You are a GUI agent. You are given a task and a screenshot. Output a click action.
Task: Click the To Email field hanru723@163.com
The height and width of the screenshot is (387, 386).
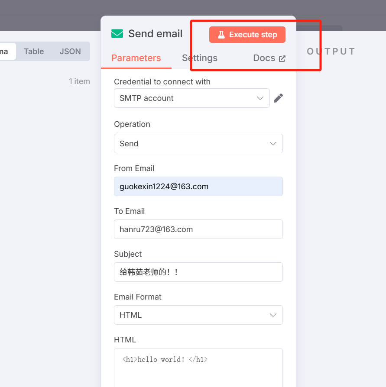click(x=198, y=229)
